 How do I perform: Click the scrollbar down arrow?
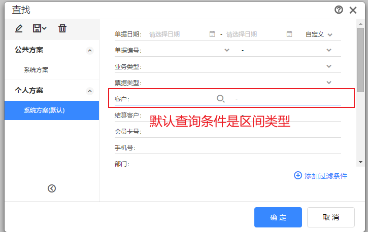(360, 162)
